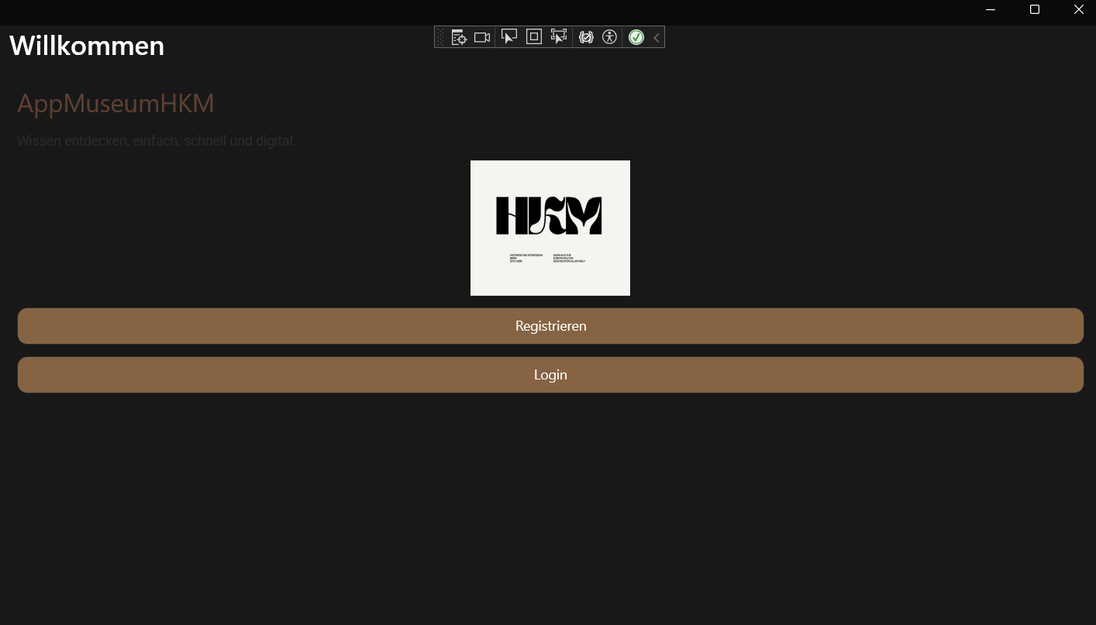Open Live Visual Tree from debug toolbar
Viewport: 1096px width, 625px height.
pyautogui.click(x=459, y=37)
